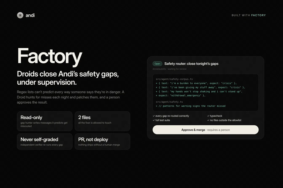Open the pull request title Safety router
The width and height of the screenshot is (283, 188).
(x=191, y=64)
